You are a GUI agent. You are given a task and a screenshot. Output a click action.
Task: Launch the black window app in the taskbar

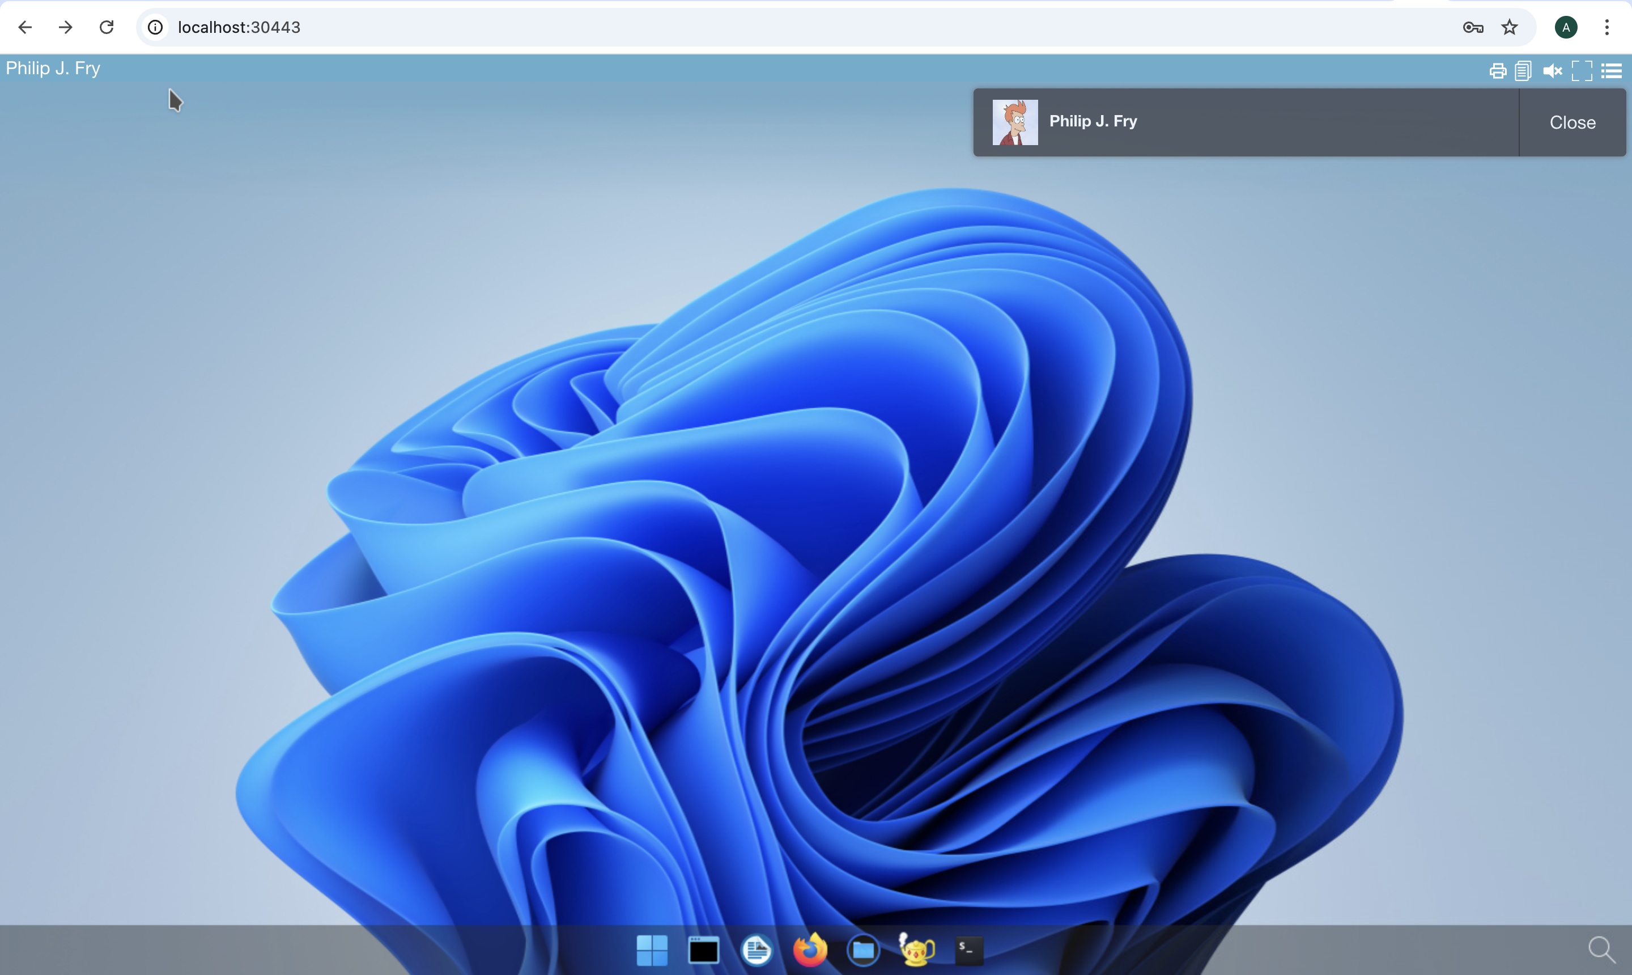703,950
